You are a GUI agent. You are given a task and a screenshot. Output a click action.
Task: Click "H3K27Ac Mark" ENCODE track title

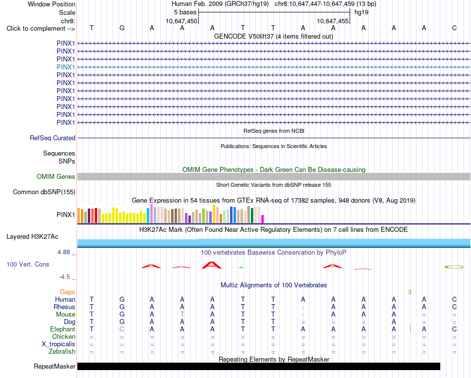pos(274,230)
